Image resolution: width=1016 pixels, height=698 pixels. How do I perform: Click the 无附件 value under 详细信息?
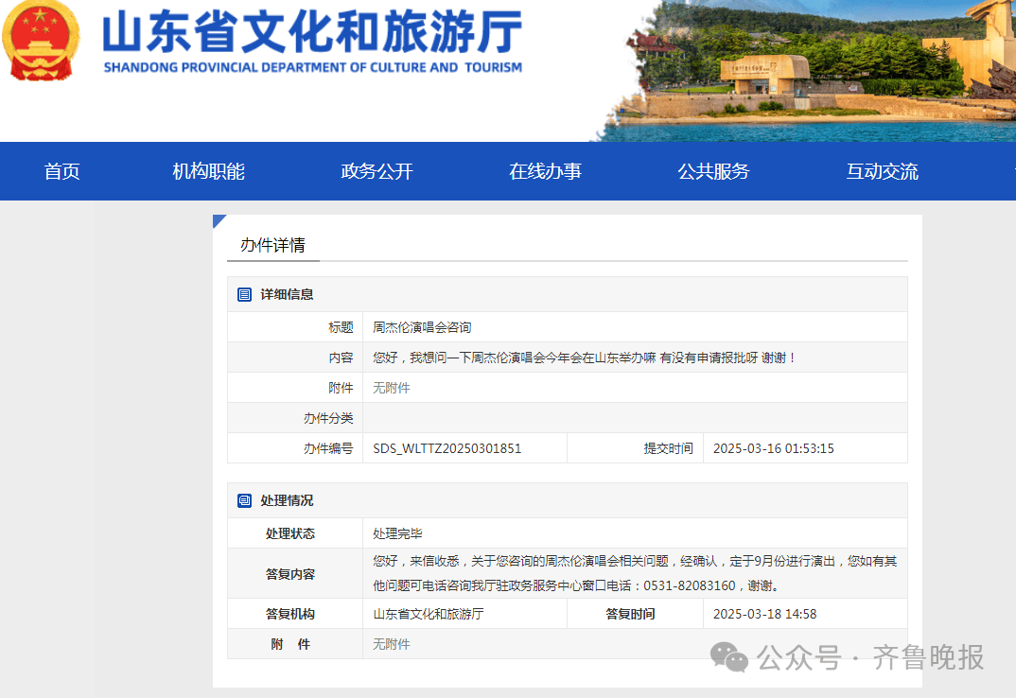[x=392, y=388]
